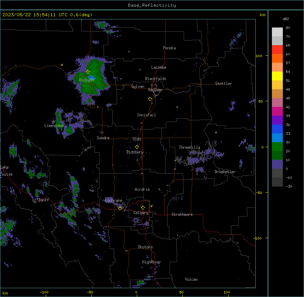Viewport: 304px width, 297px height.
Task: Click the 0 tick label on bottom axis
Action: click(x=136, y=292)
